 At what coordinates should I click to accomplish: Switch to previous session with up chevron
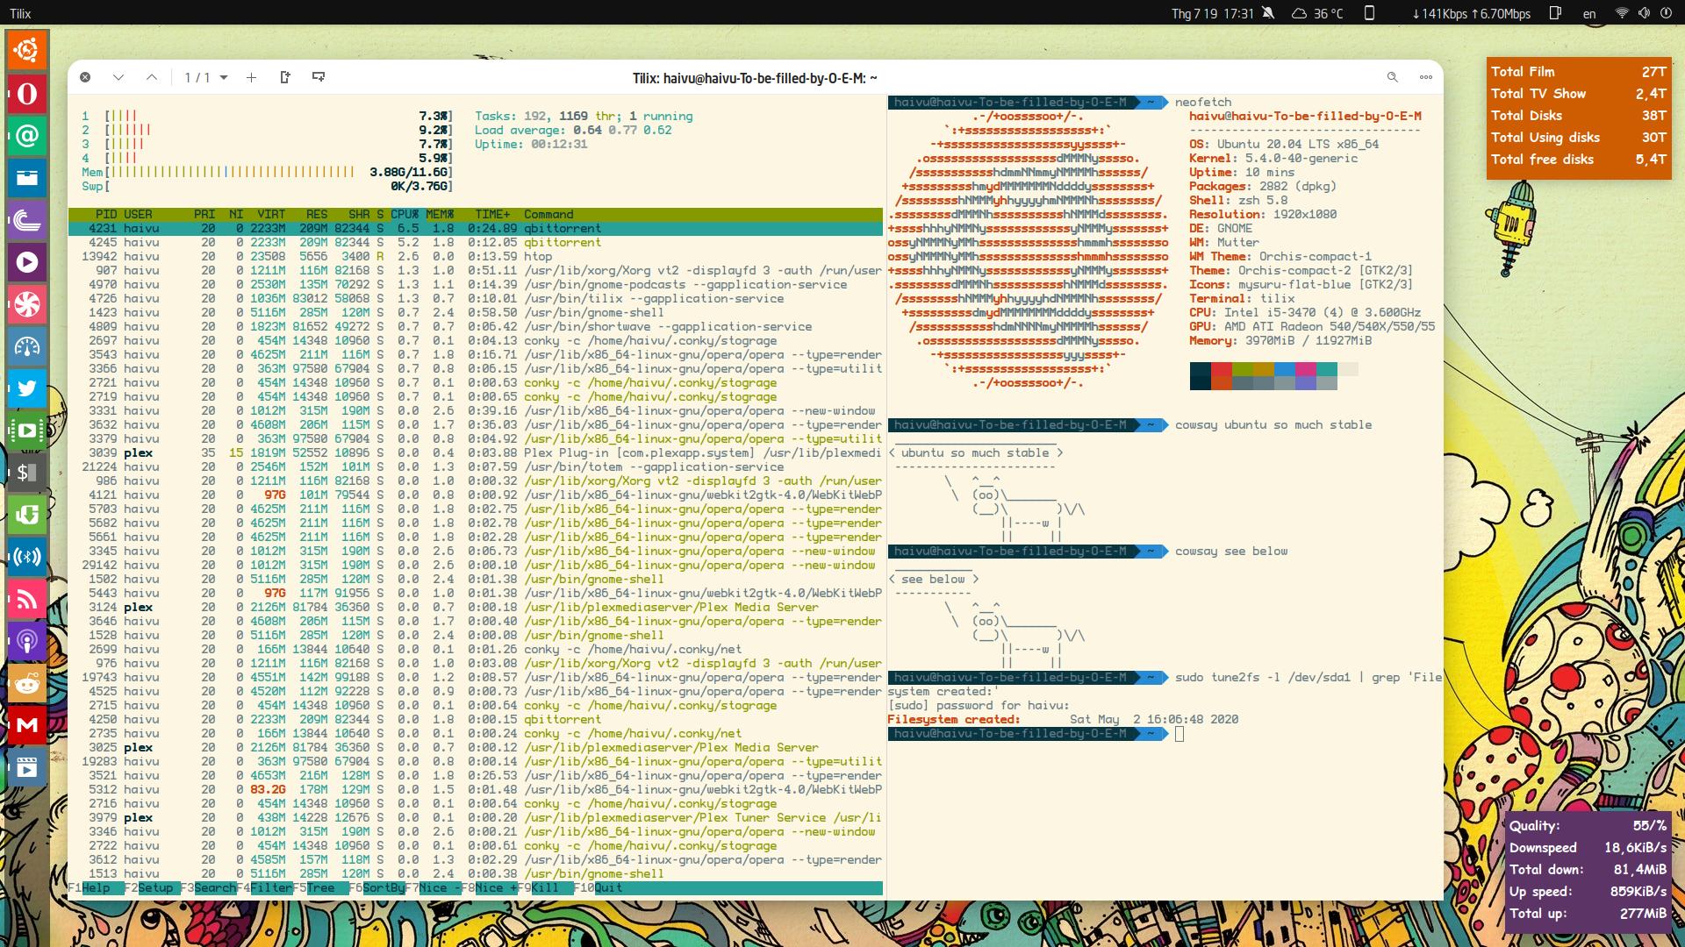152,77
